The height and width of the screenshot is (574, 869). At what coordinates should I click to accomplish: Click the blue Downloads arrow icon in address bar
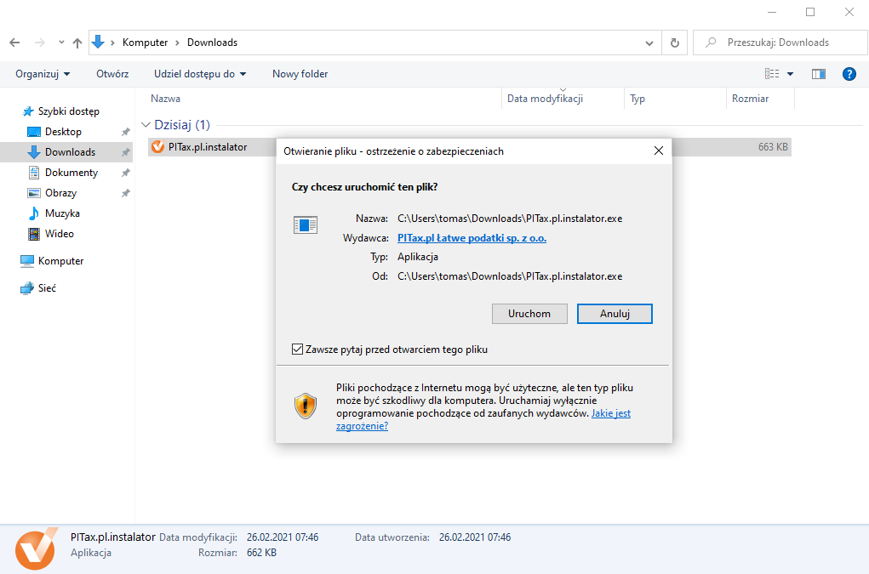98,42
